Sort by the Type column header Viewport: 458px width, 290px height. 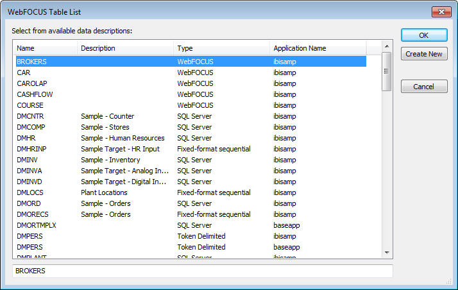[222, 48]
